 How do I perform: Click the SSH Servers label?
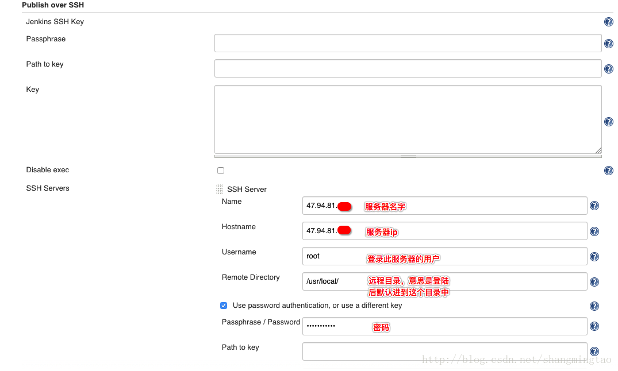tap(48, 188)
